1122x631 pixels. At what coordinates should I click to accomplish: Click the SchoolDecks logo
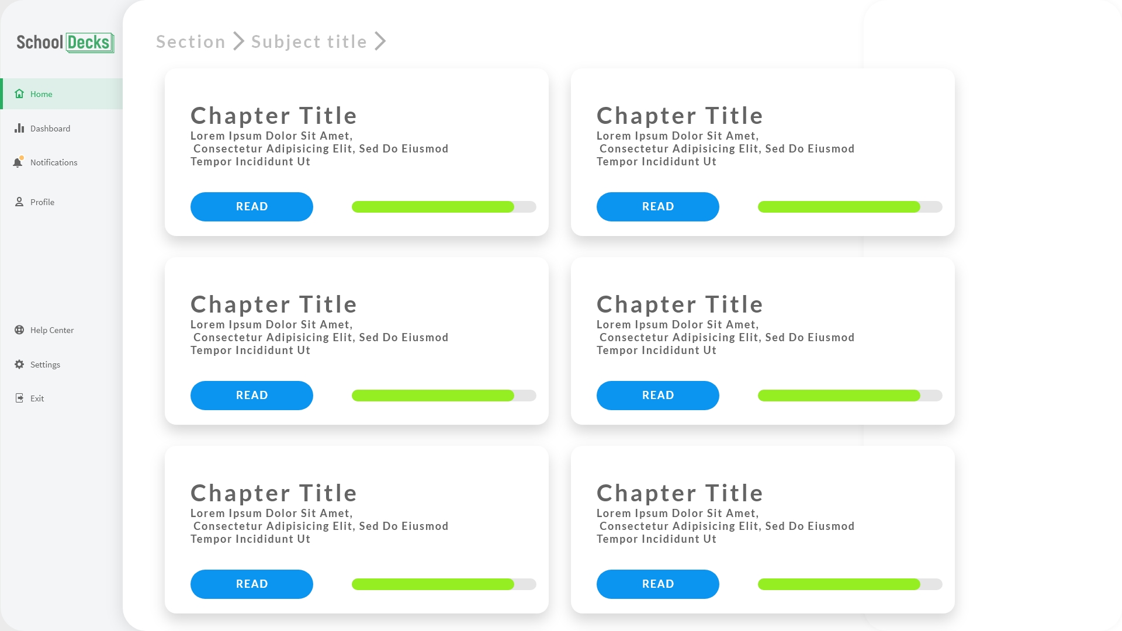click(65, 43)
